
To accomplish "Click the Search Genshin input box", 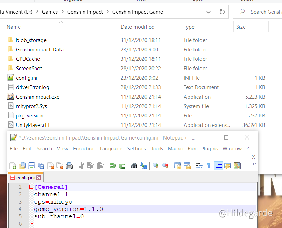I will click(x=261, y=12).
